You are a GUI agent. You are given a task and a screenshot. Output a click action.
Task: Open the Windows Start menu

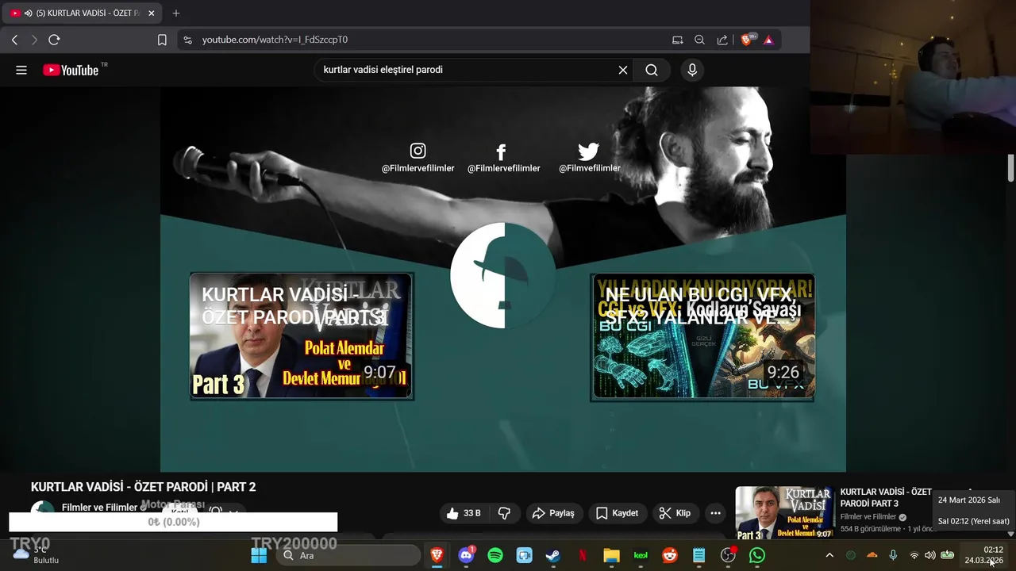pos(259,555)
